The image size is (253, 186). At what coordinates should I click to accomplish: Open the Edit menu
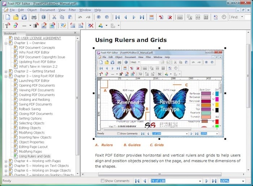[21, 10]
